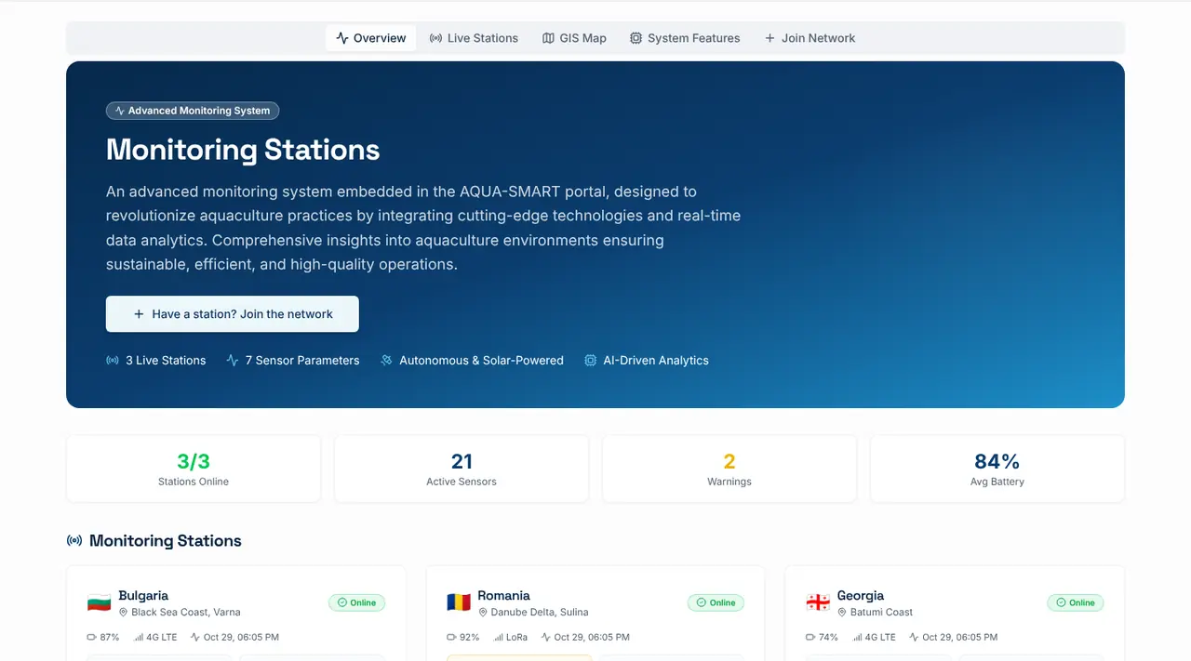The height and width of the screenshot is (661, 1191).
Task: Click the Romania flag icon
Action: click(x=459, y=602)
